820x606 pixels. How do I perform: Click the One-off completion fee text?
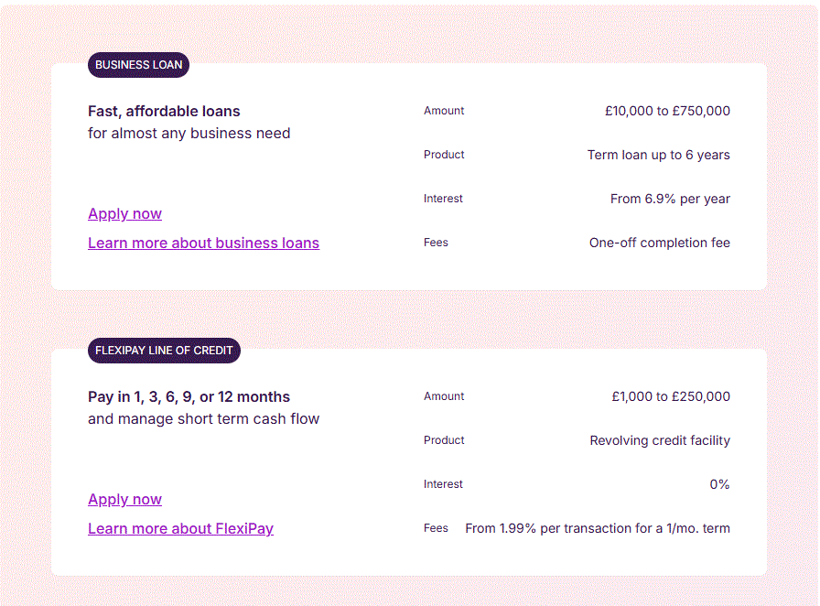659,243
